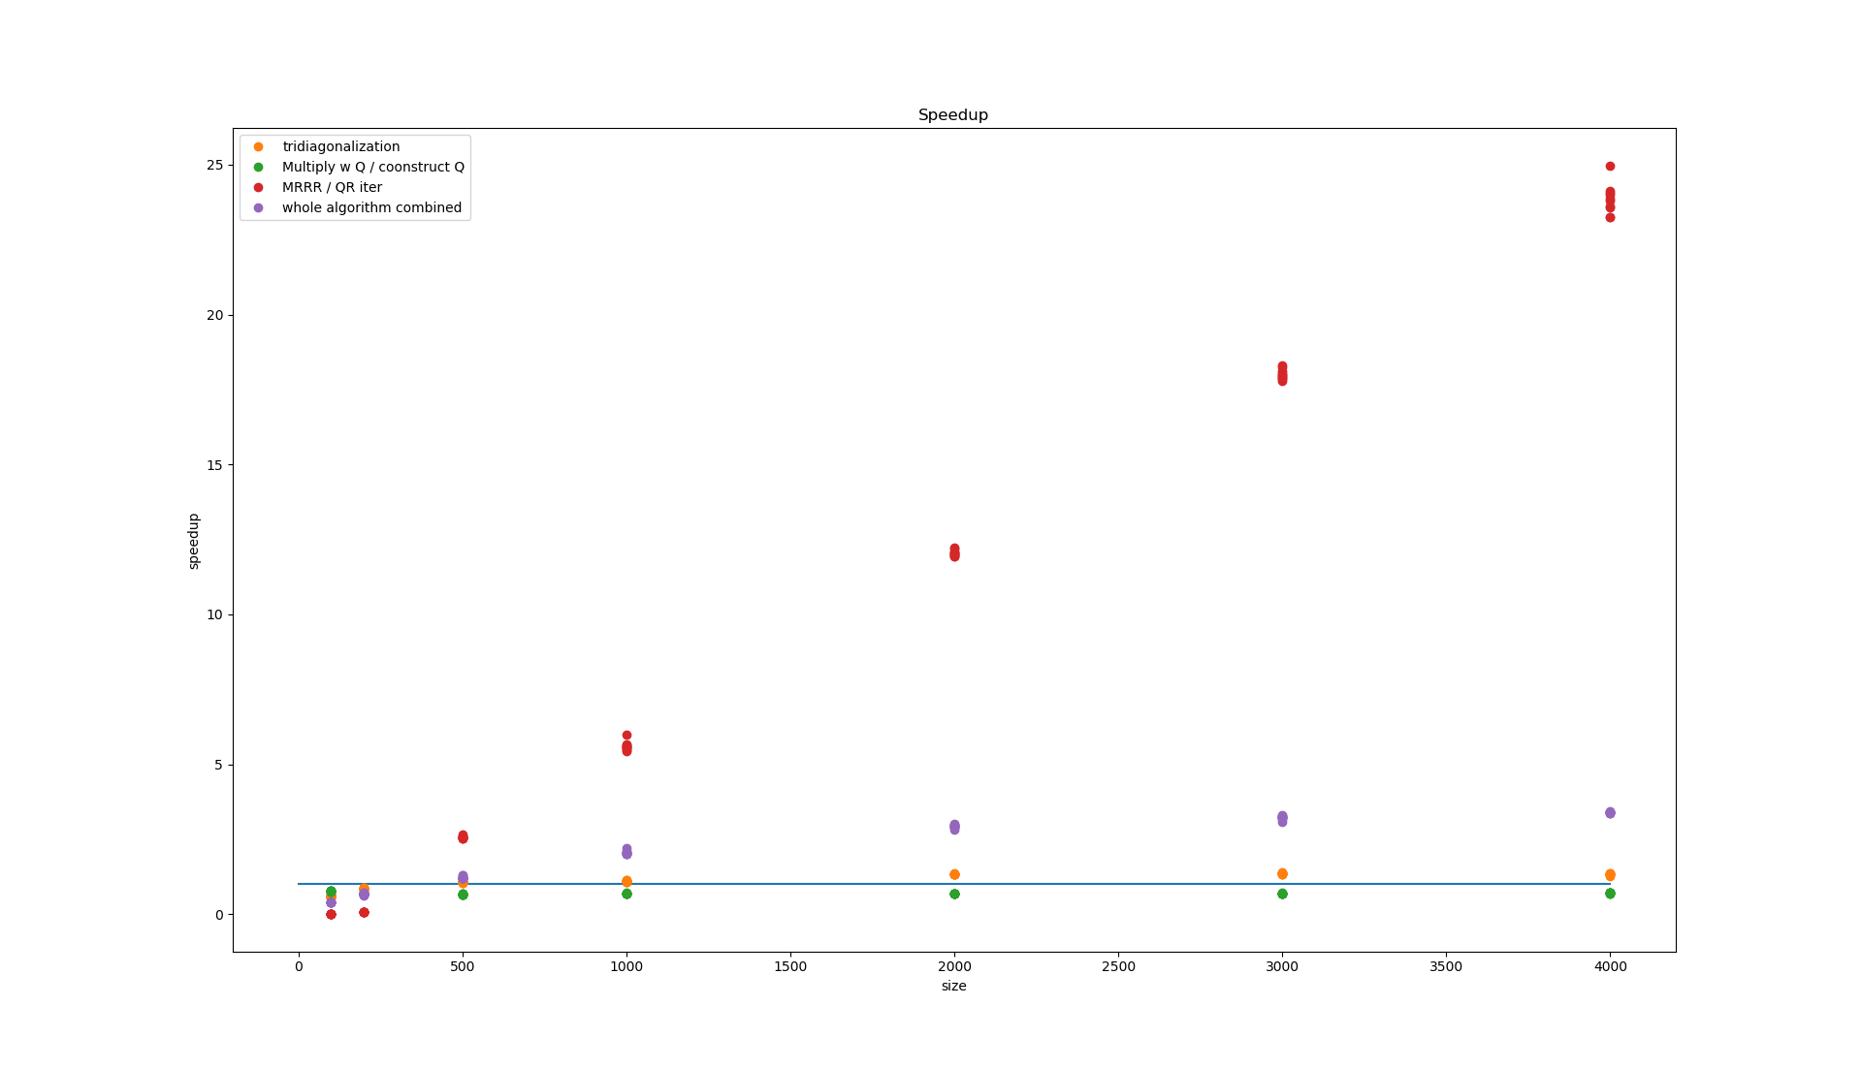Screen dimensions: 1862x1069
Task: Click the red MRRR / QR iter legend marker
Action: pos(258,187)
